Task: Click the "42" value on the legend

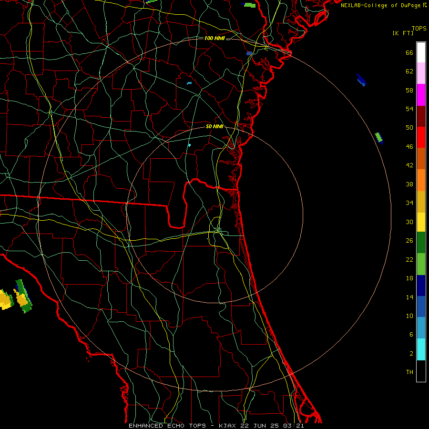Action: point(409,165)
